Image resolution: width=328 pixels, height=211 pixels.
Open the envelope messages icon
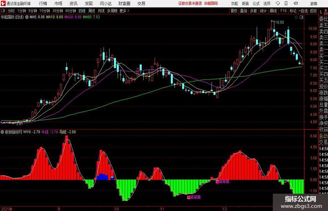296,3
